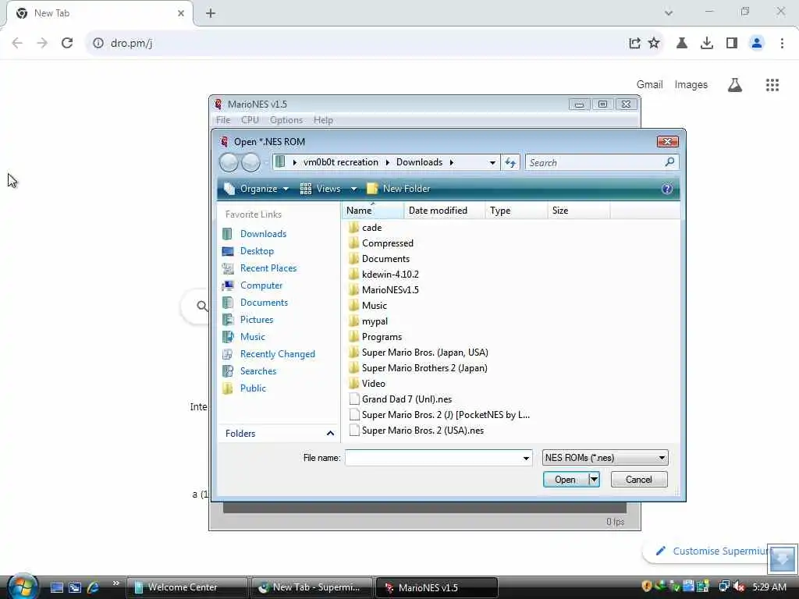Open a new Chrome tab with plus
Viewport: 799px width, 599px height.
coord(211,13)
